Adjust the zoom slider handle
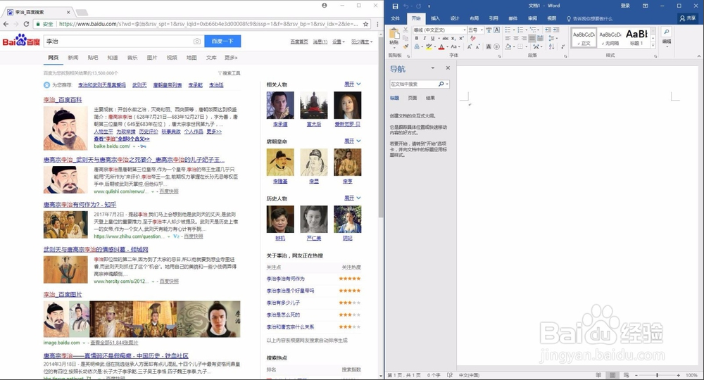This screenshot has height=380, width=704. 658,375
